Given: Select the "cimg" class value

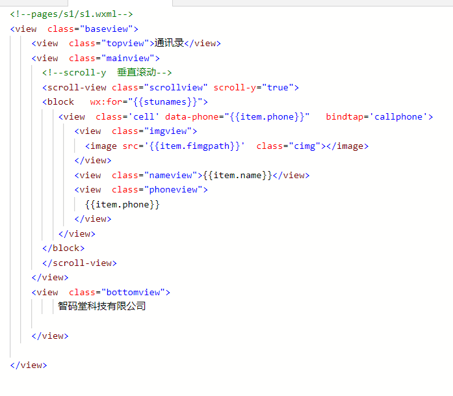Looking at the screenshot, I should (x=305, y=146).
